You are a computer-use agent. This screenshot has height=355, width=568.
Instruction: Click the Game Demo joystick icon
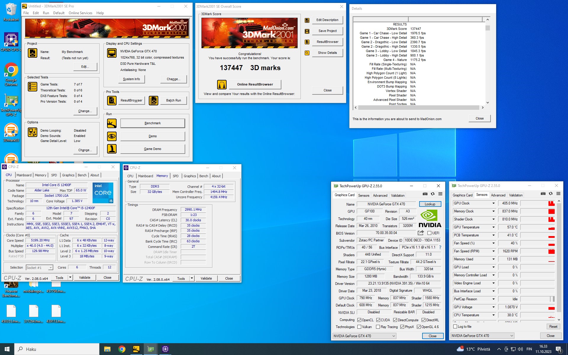coord(112,149)
